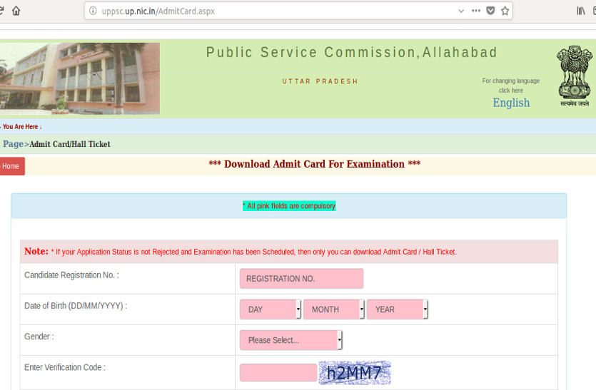The height and width of the screenshot is (390, 596).
Task: Switch language via English link
Action: coord(511,103)
